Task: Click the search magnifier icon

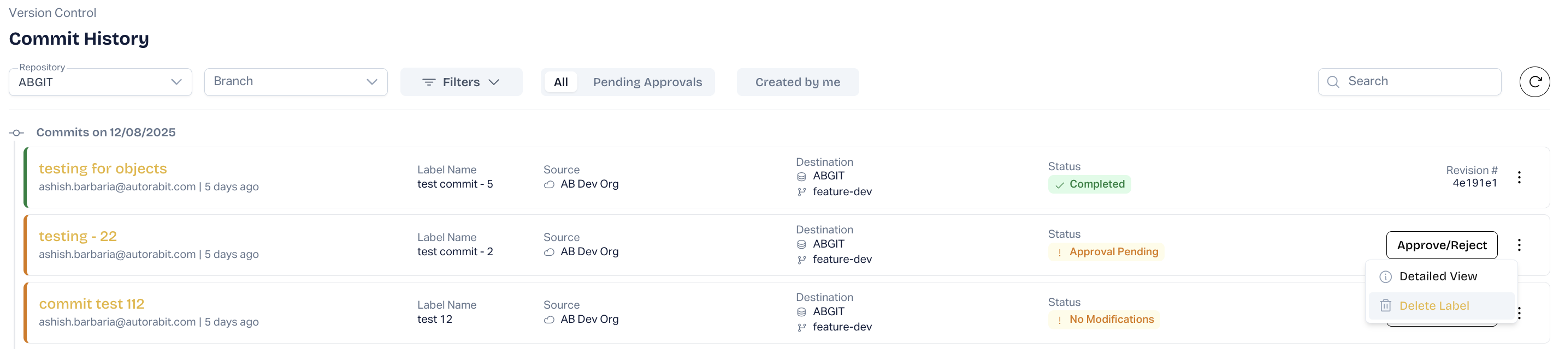Action: pyautogui.click(x=1333, y=82)
